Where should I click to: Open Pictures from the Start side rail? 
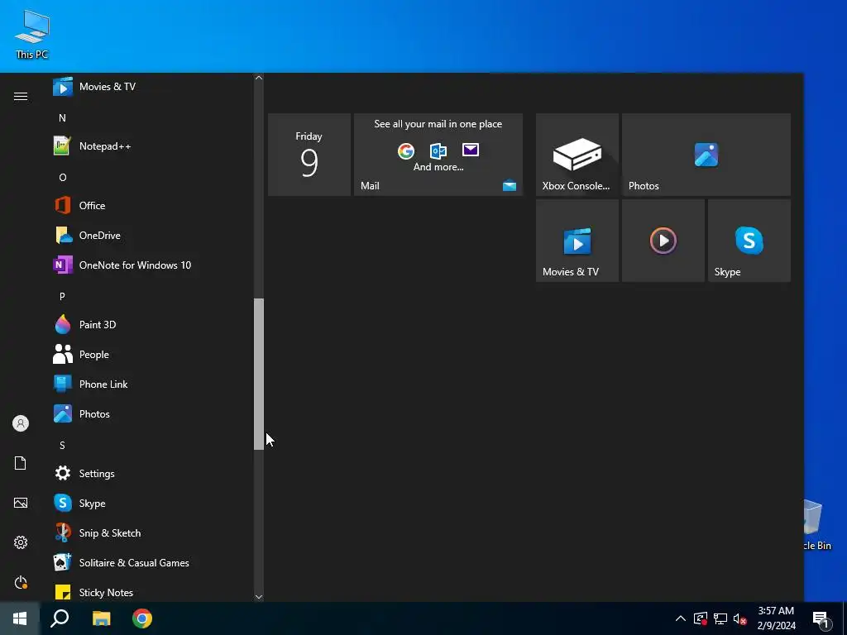(x=21, y=503)
